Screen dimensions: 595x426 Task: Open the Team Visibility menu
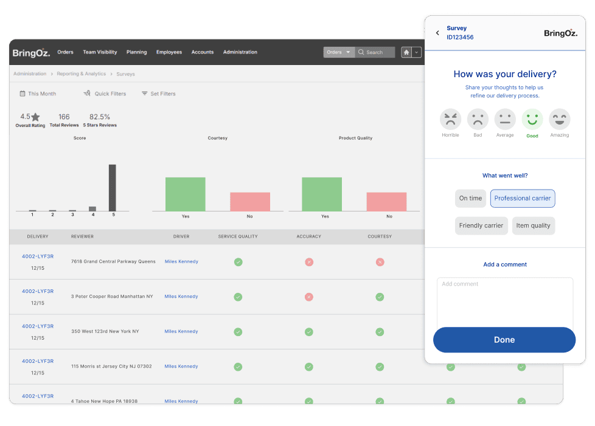coord(100,52)
